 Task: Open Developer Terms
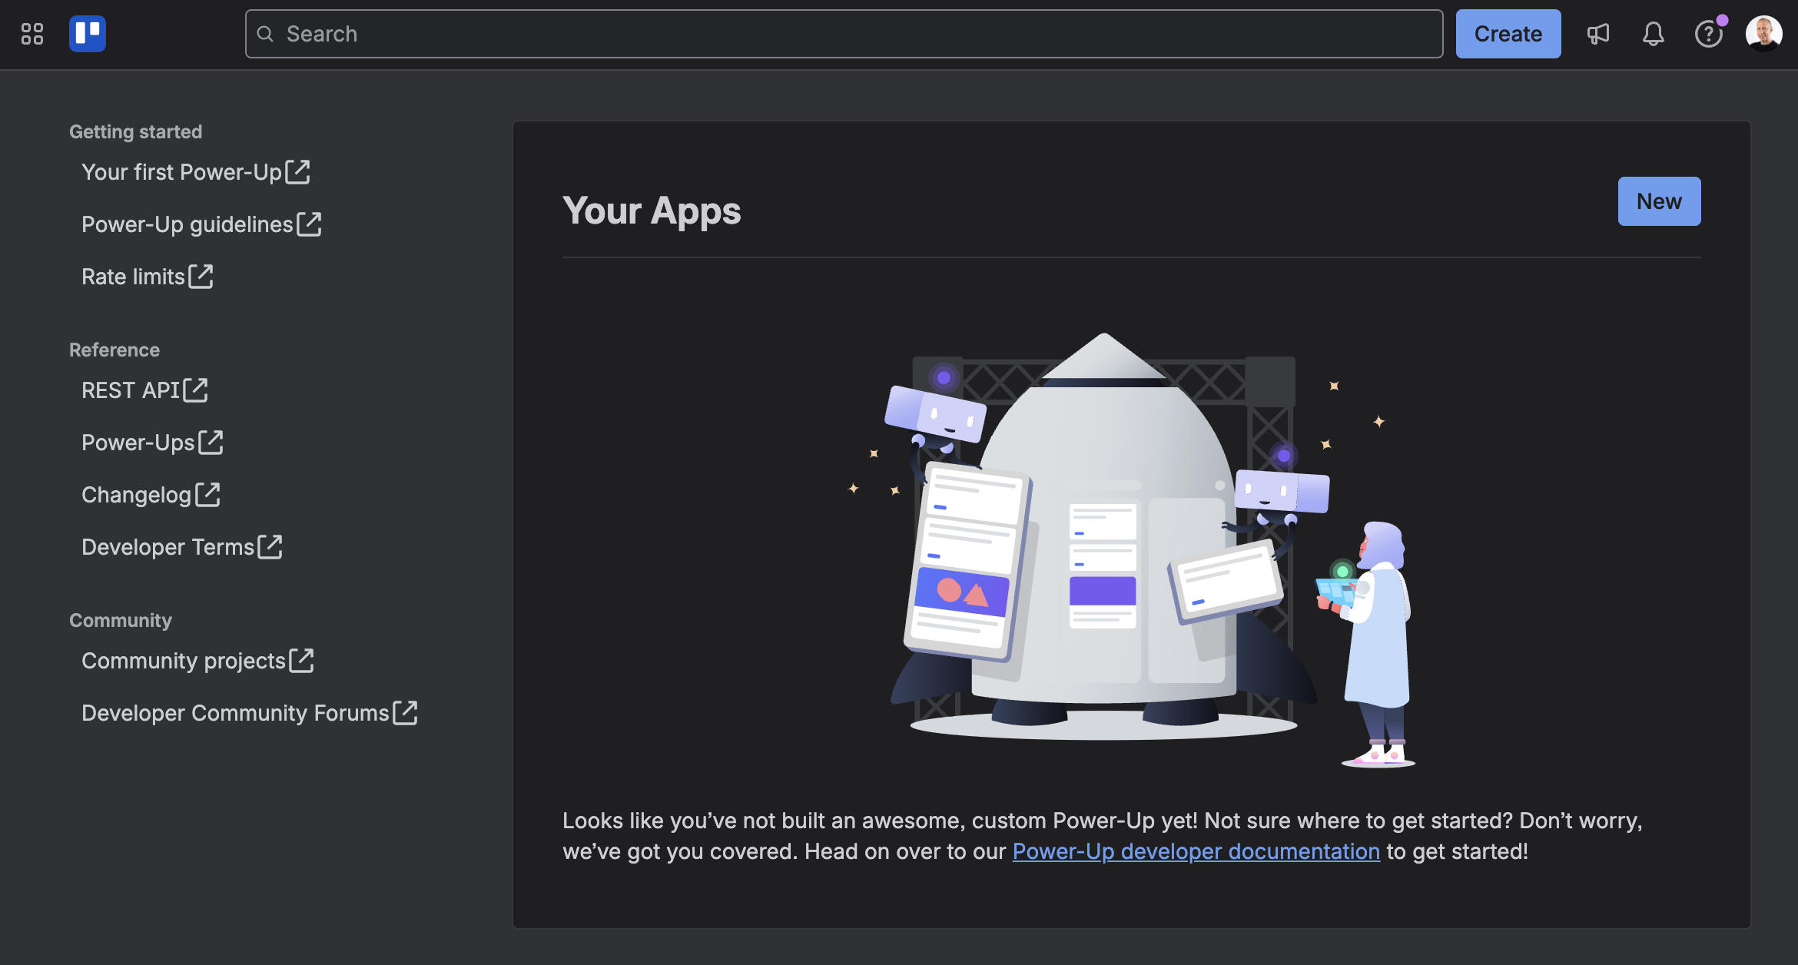pyautogui.click(x=167, y=547)
